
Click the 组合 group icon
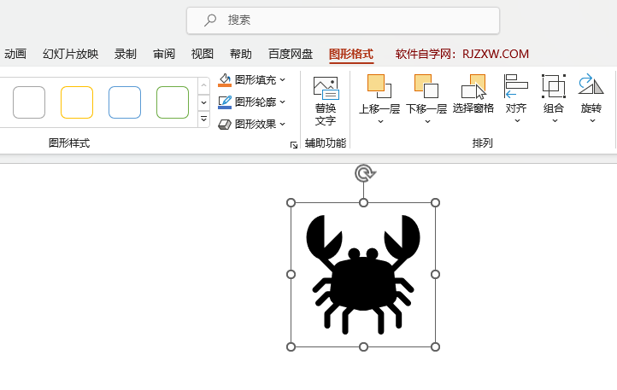(x=554, y=86)
